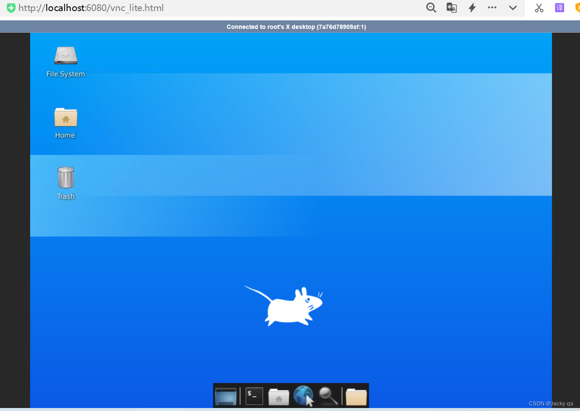
Task: Open the rightmost folder icon in the dock
Action: click(355, 396)
